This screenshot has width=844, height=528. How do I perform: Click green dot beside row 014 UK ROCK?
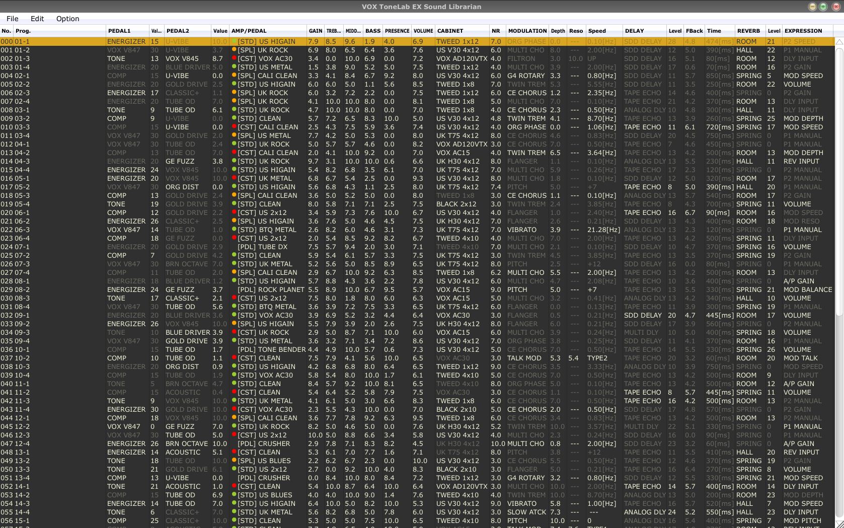(x=234, y=161)
